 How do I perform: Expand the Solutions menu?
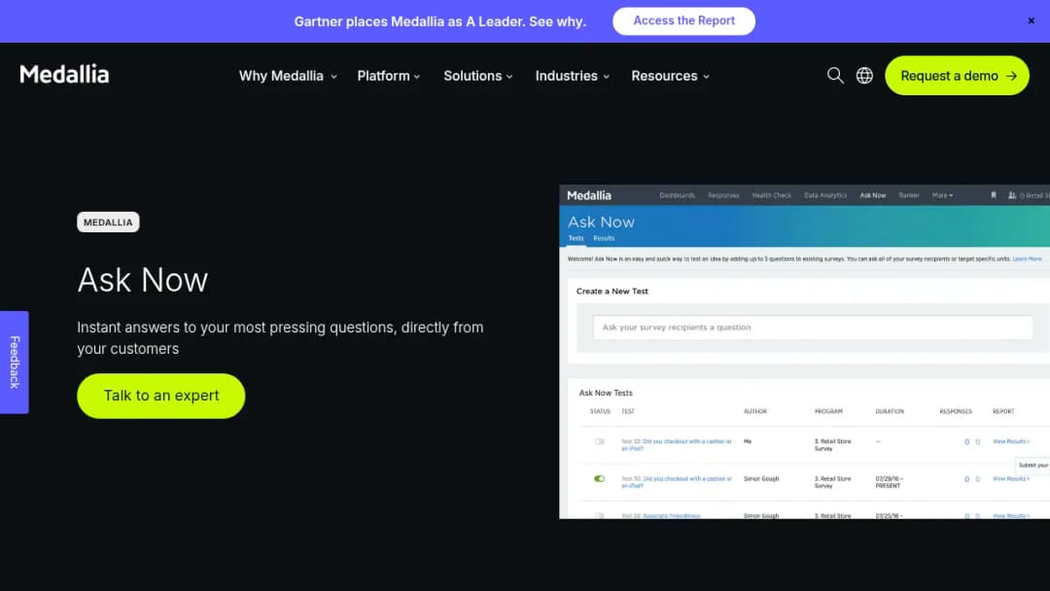[478, 76]
